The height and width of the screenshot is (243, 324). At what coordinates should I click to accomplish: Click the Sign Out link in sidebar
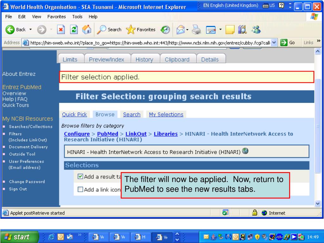click(x=18, y=189)
